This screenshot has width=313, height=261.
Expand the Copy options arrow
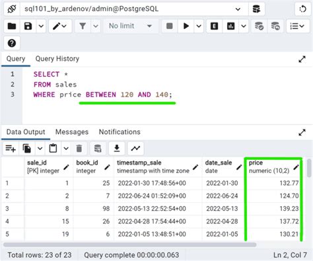point(40,149)
